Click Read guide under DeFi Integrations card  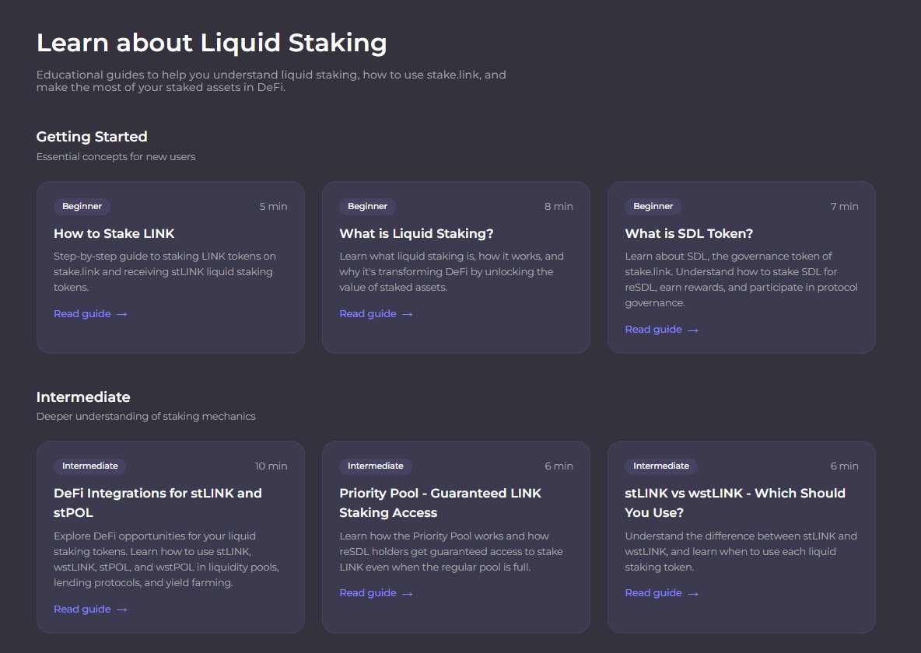click(82, 609)
